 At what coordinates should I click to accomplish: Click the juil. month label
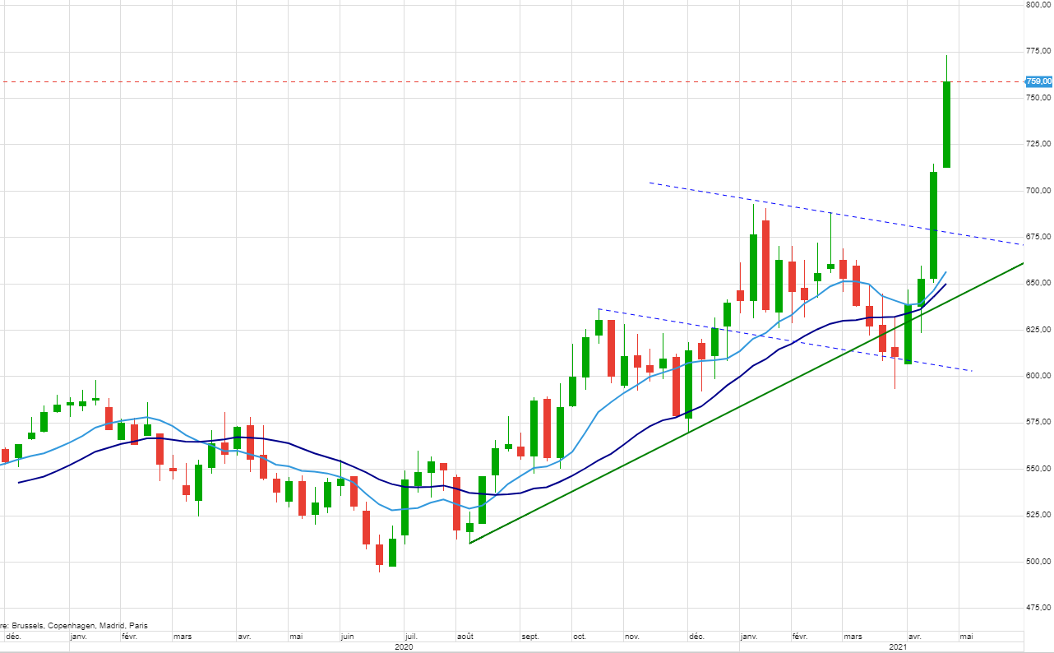(411, 637)
